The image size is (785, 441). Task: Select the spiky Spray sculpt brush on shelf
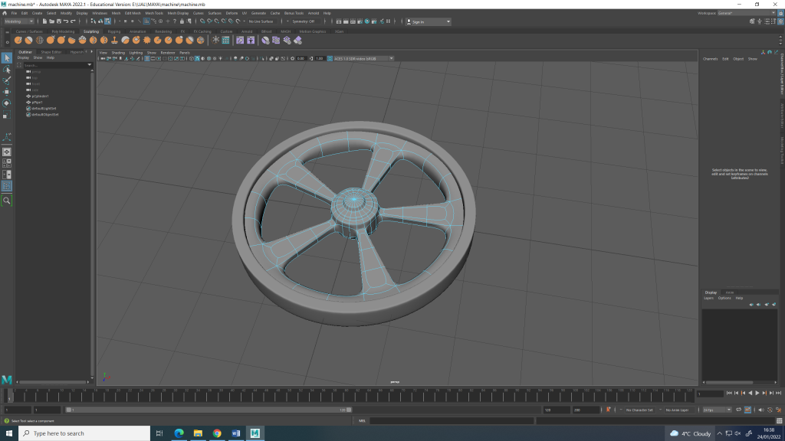tap(146, 40)
